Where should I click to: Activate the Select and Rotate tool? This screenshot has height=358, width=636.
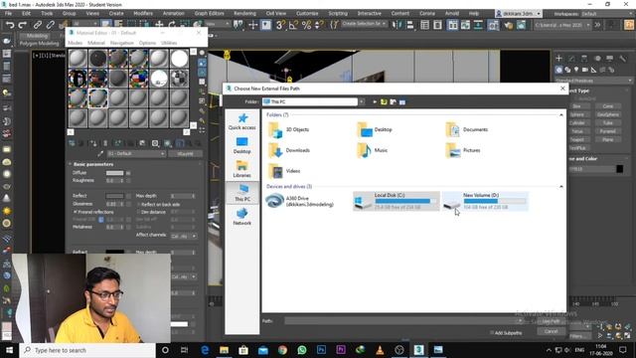172,25
